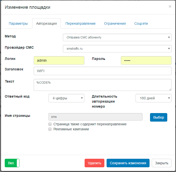Image resolution: width=176 pixels, height=172 pixels.
Task: Toggle the Вкл. switch off
Action: pos(12,163)
